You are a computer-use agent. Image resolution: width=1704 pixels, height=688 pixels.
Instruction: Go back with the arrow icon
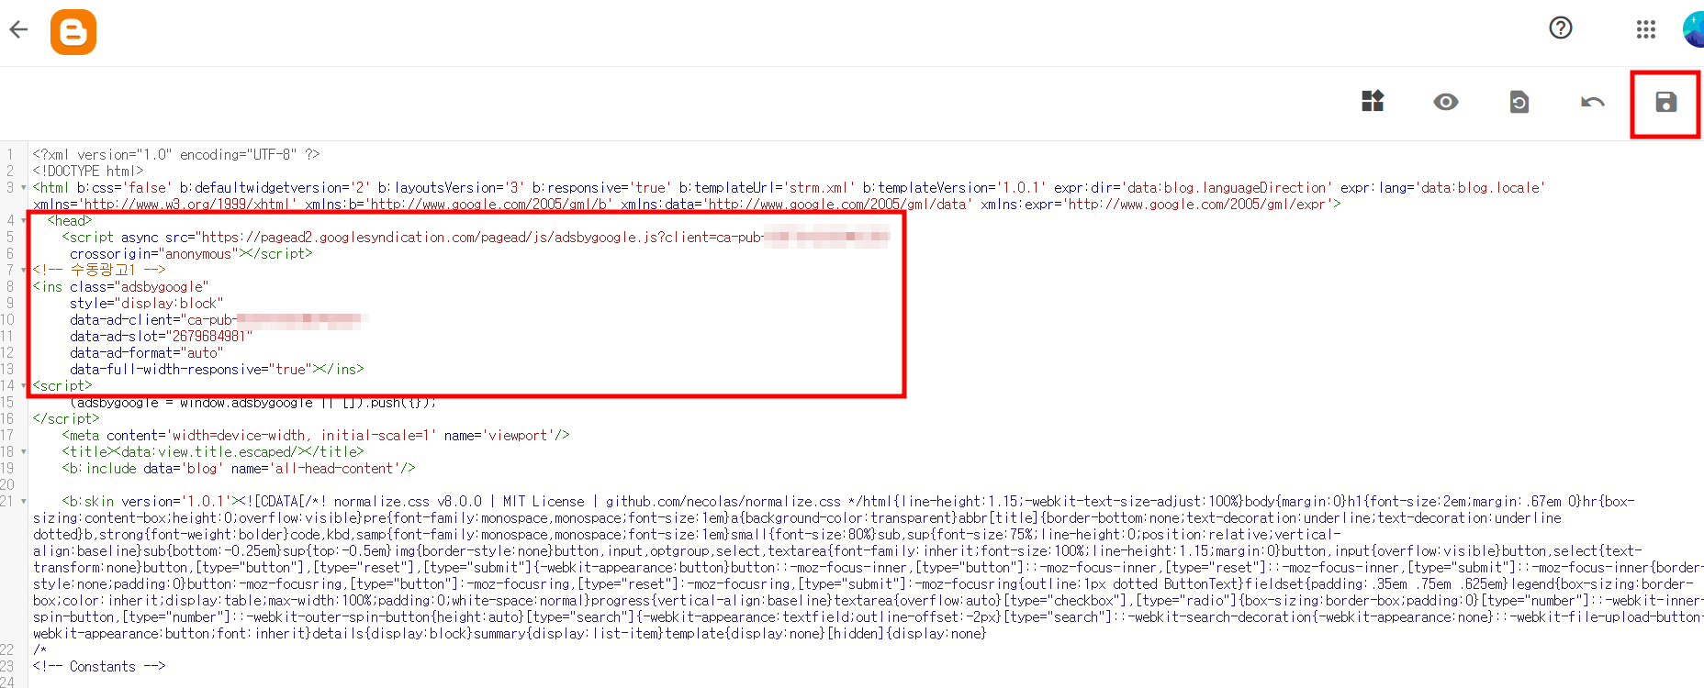pyautogui.click(x=18, y=30)
